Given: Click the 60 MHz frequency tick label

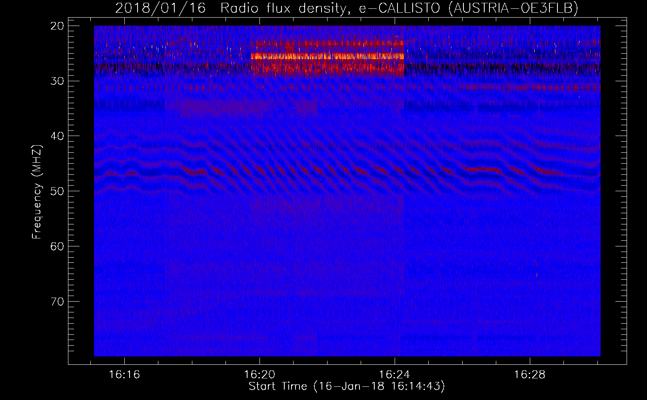Looking at the screenshot, I should [58, 246].
